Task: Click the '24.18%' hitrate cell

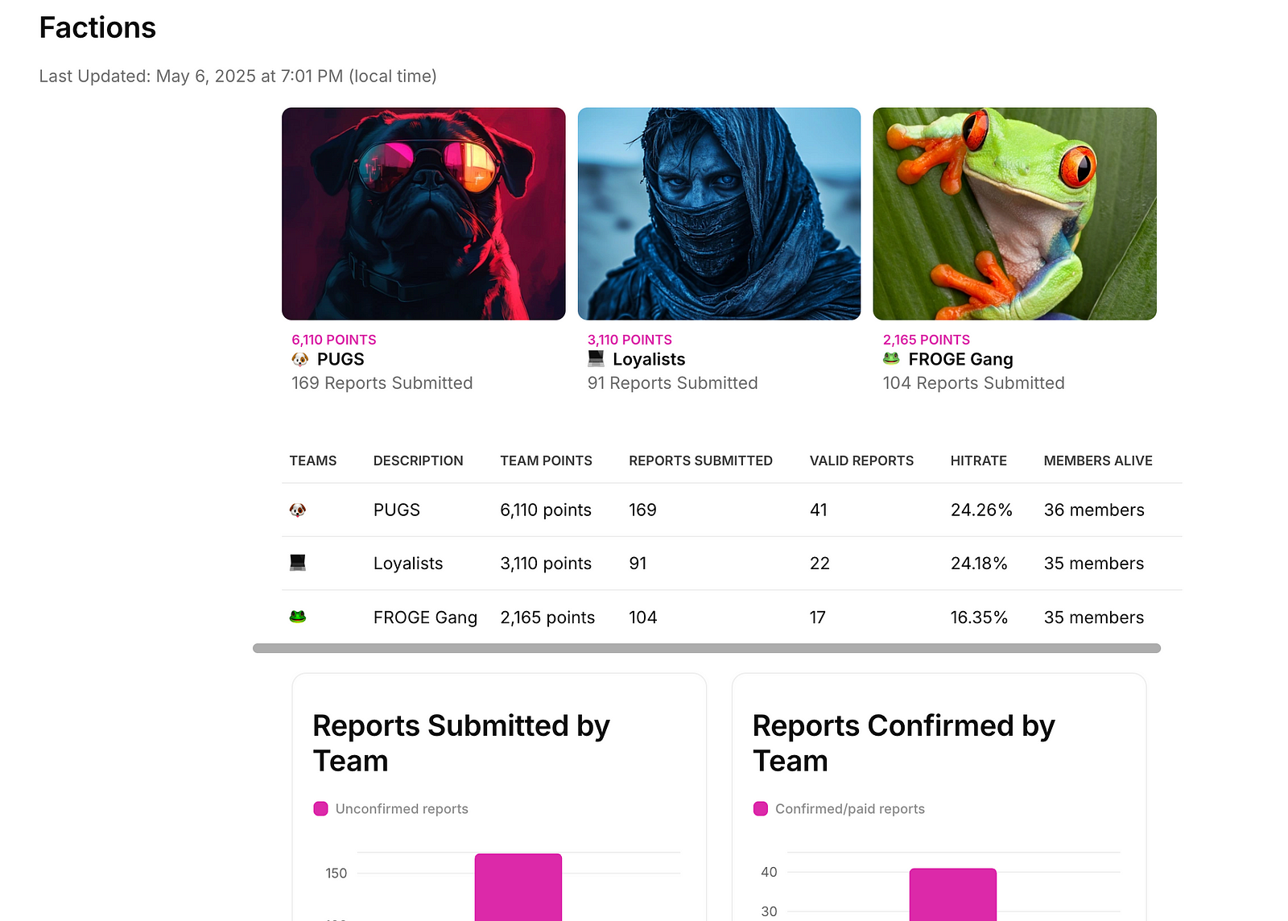Action: tap(979, 564)
